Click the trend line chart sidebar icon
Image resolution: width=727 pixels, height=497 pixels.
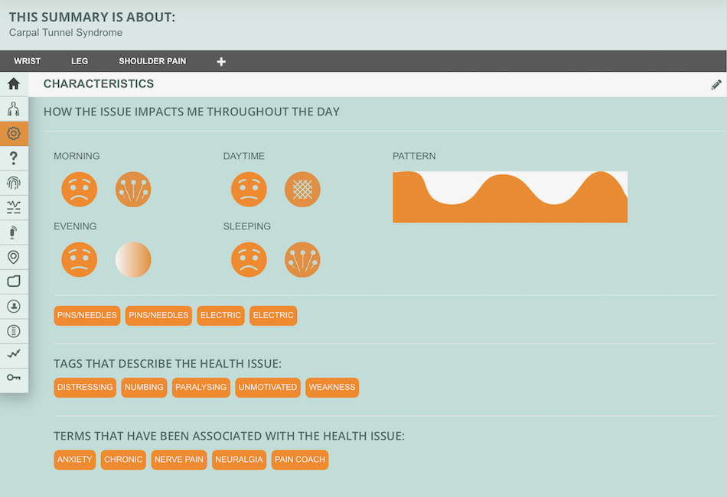click(14, 354)
